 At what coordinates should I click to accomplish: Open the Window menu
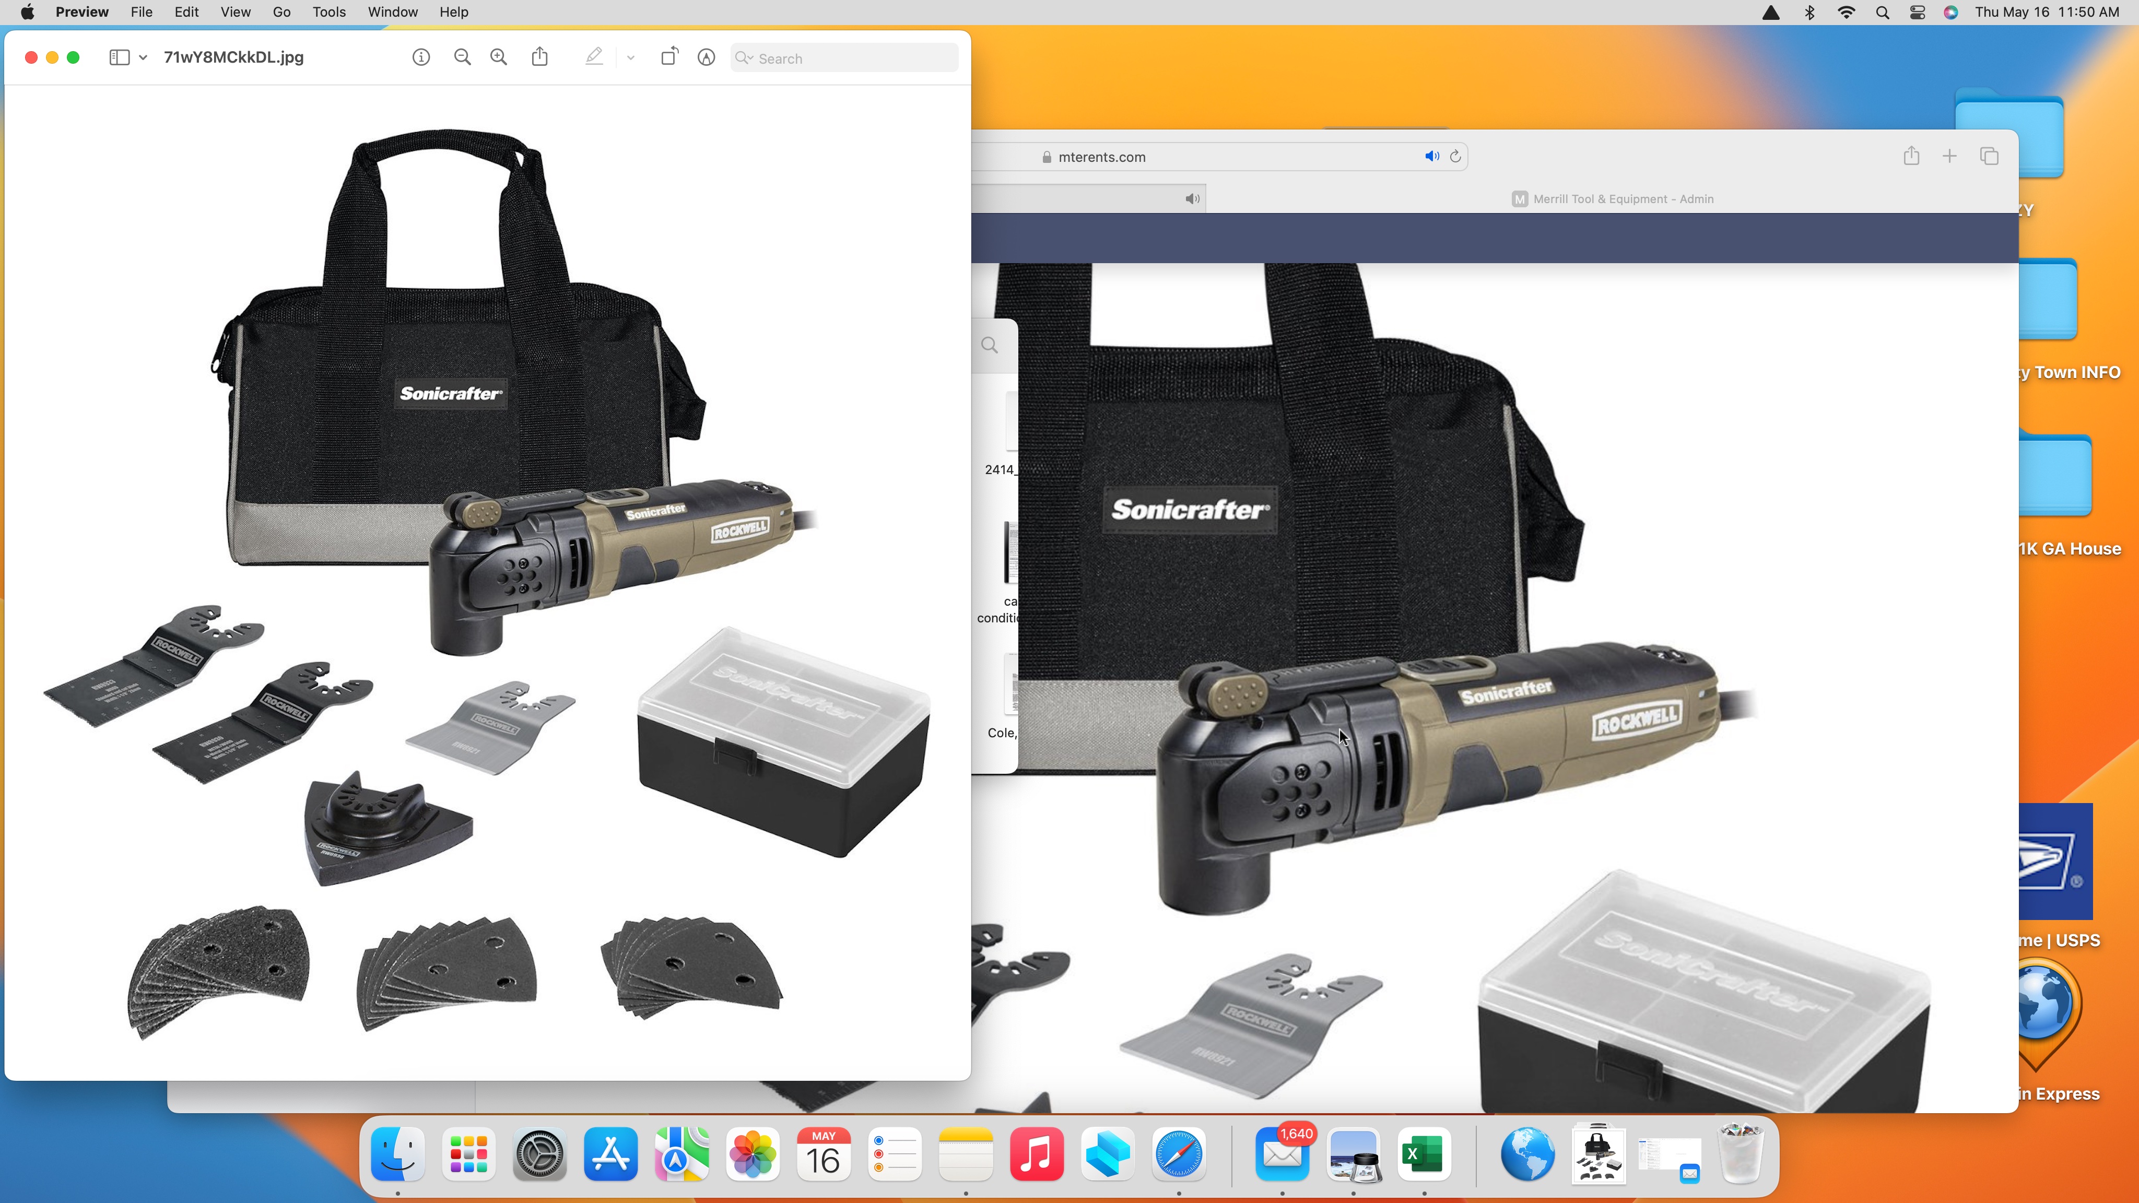click(393, 13)
